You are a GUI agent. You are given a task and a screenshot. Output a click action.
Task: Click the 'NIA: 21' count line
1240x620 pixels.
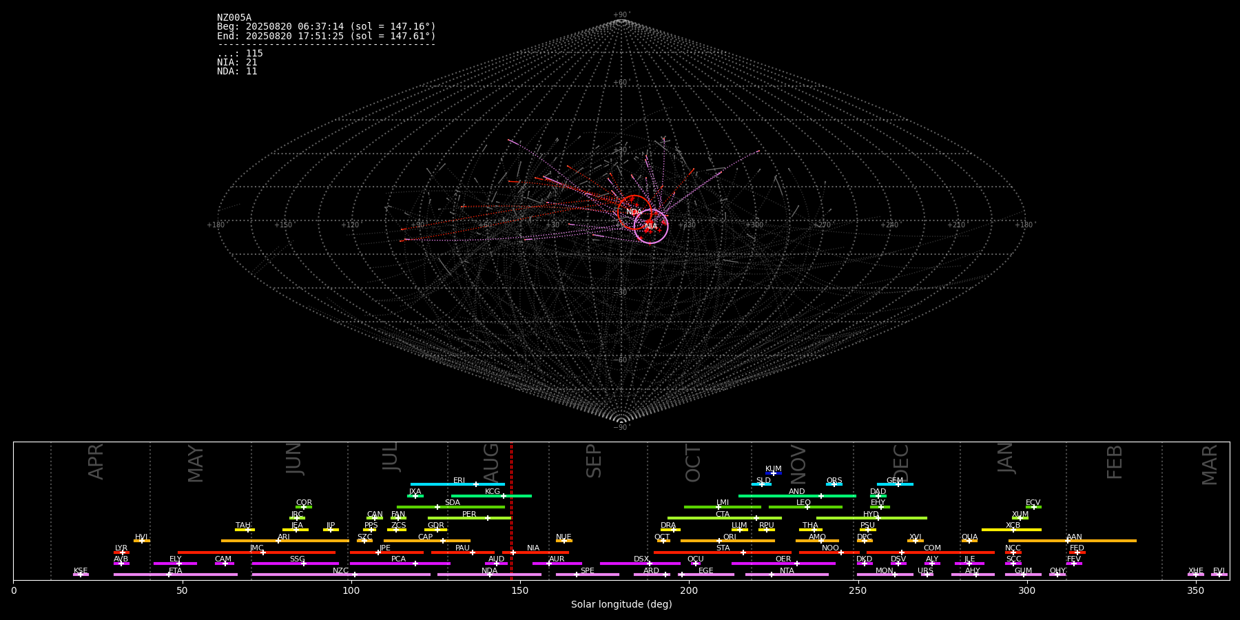pyautogui.click(x=237, y=63)
